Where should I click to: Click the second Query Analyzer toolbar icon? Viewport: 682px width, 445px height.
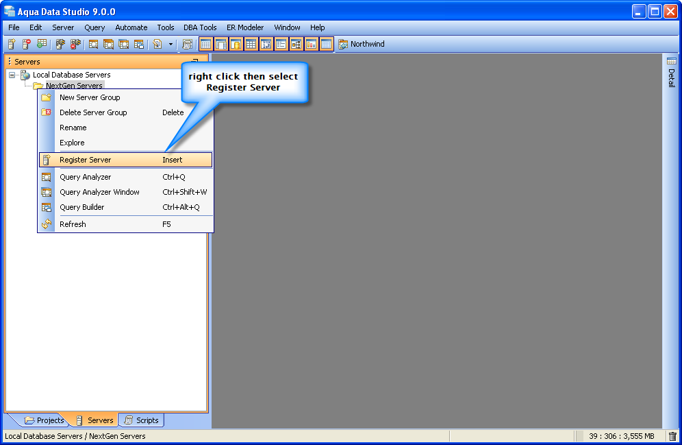[108, 44]
